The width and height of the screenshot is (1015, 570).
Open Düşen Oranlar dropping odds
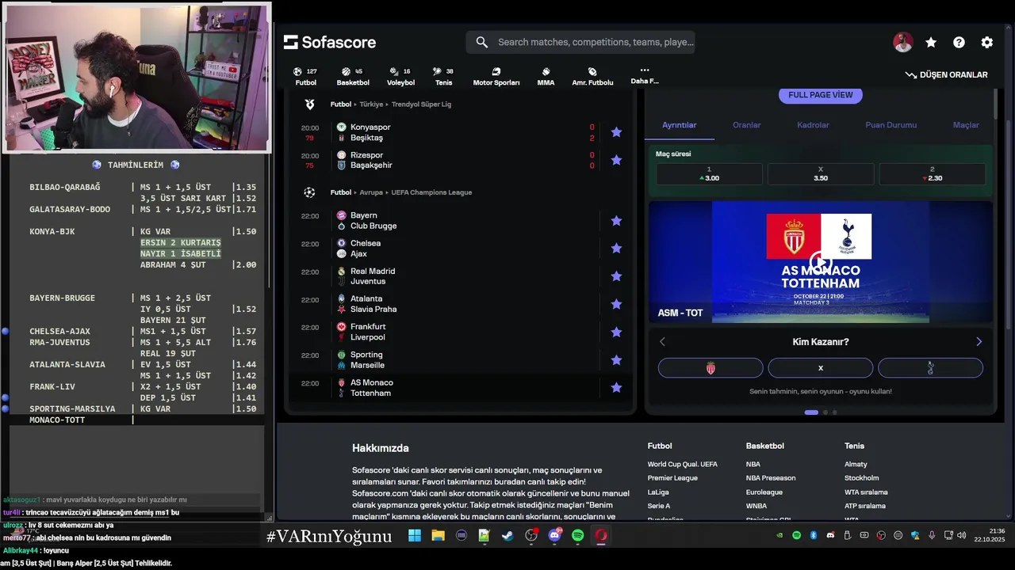[x=946, y=74]
